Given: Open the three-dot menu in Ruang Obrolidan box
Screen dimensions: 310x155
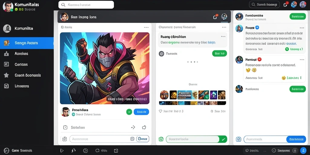Looking at the screenshot, I should tap(223, 37).
